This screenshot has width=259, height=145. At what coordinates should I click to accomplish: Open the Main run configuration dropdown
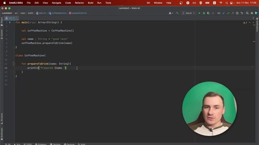coord(189,13)
